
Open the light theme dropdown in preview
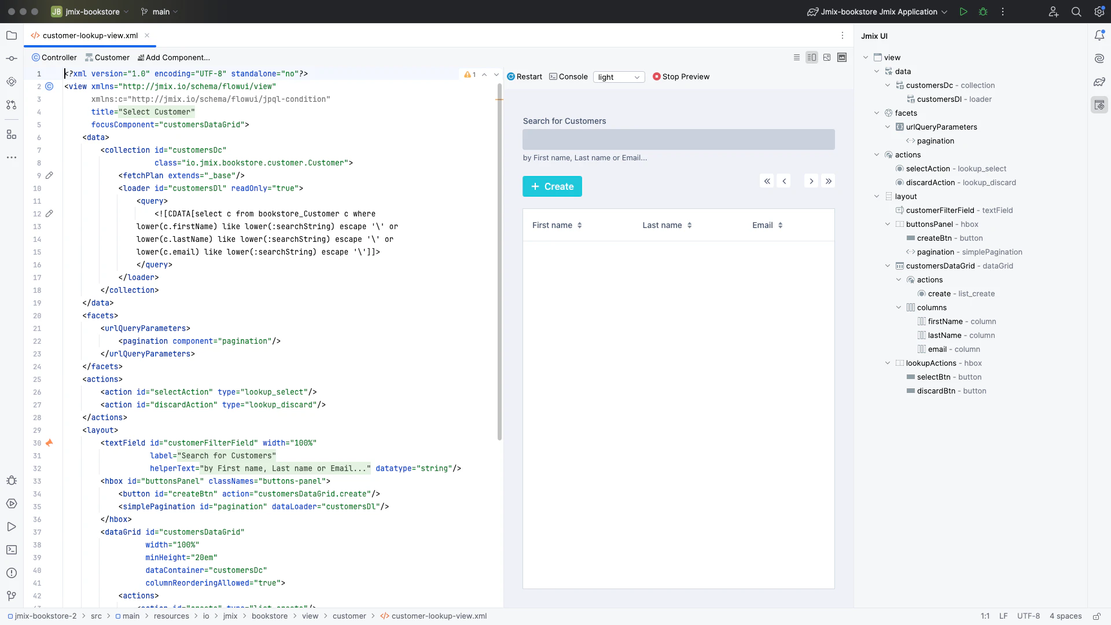[619, 77]
